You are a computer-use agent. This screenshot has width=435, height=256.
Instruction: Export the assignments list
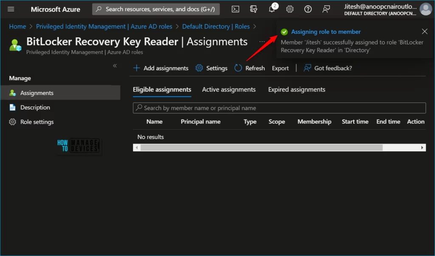point(280,68)
